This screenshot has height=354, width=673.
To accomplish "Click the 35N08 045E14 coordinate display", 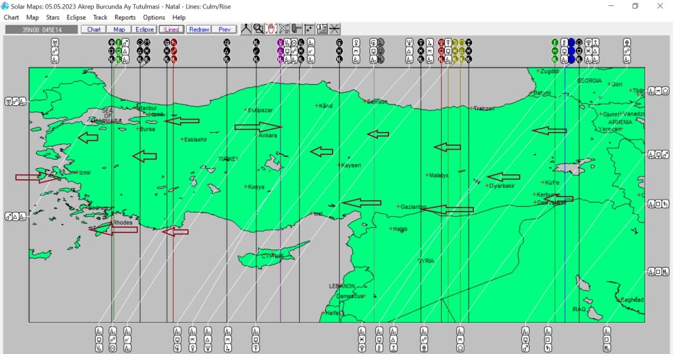I will tap(41, 30).
